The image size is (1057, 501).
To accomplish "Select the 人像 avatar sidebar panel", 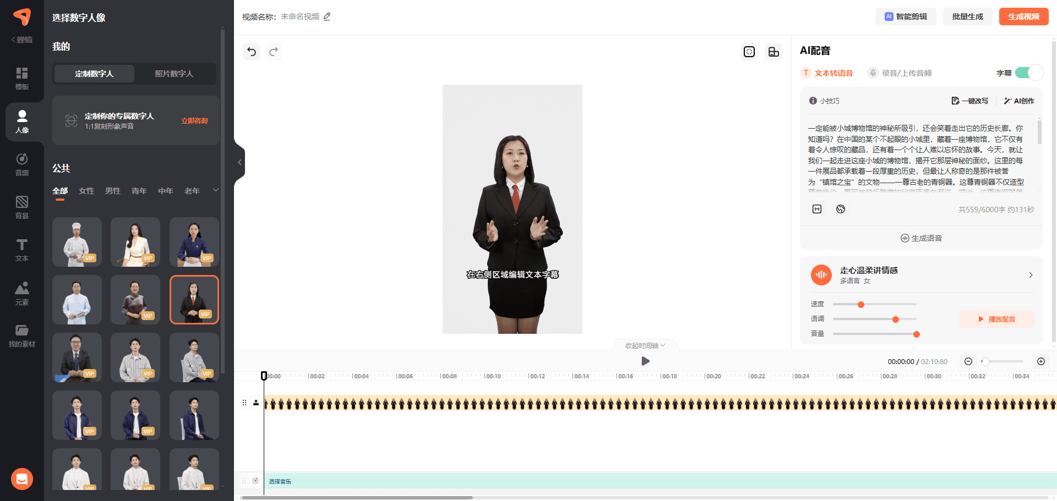I will point(22,122).
